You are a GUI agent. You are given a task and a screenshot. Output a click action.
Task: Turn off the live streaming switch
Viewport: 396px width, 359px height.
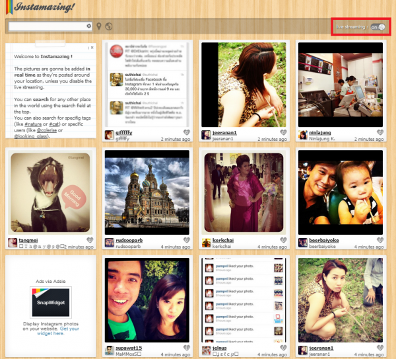point(377,27)
